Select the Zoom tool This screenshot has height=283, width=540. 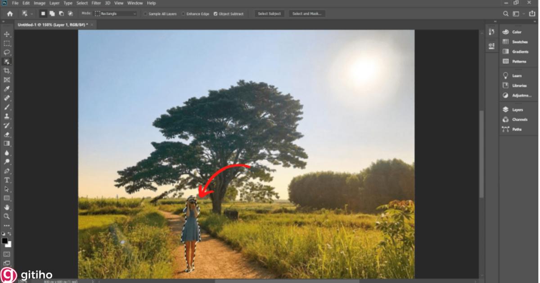pos(6,216)
